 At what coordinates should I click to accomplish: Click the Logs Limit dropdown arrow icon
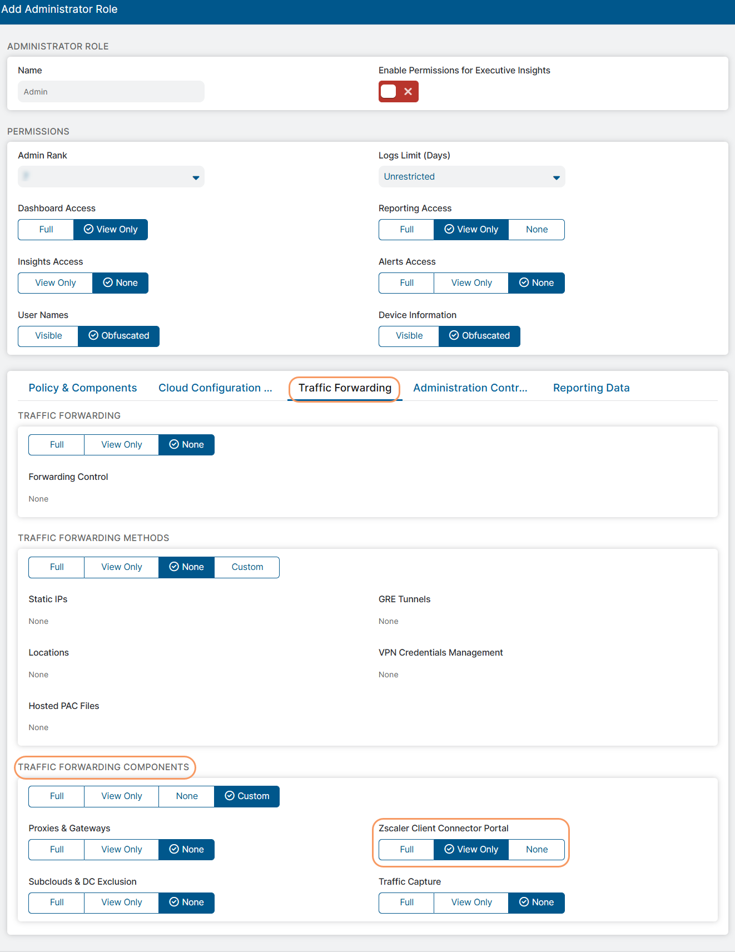[556, 177]
